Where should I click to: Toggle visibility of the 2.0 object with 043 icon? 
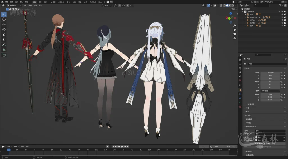click(282, 20)
